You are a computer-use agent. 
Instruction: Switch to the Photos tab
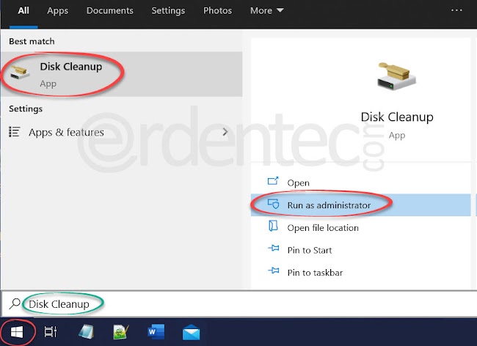[217, 11]
